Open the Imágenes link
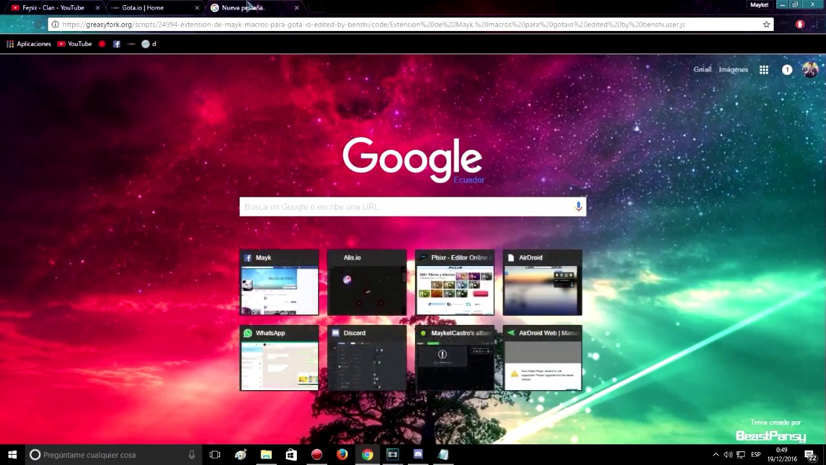 tap(734, 70)
